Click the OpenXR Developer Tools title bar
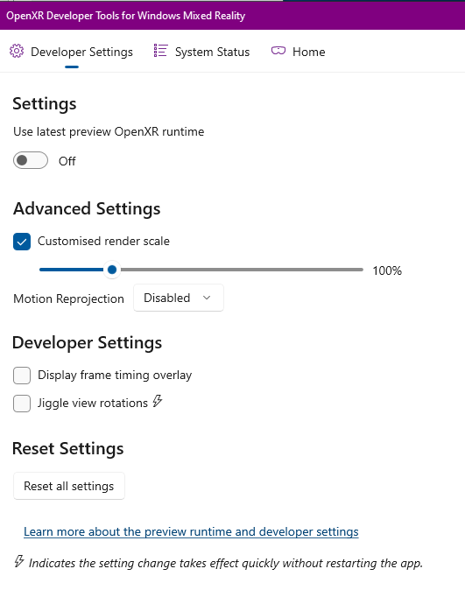 [x=232, y=16]
